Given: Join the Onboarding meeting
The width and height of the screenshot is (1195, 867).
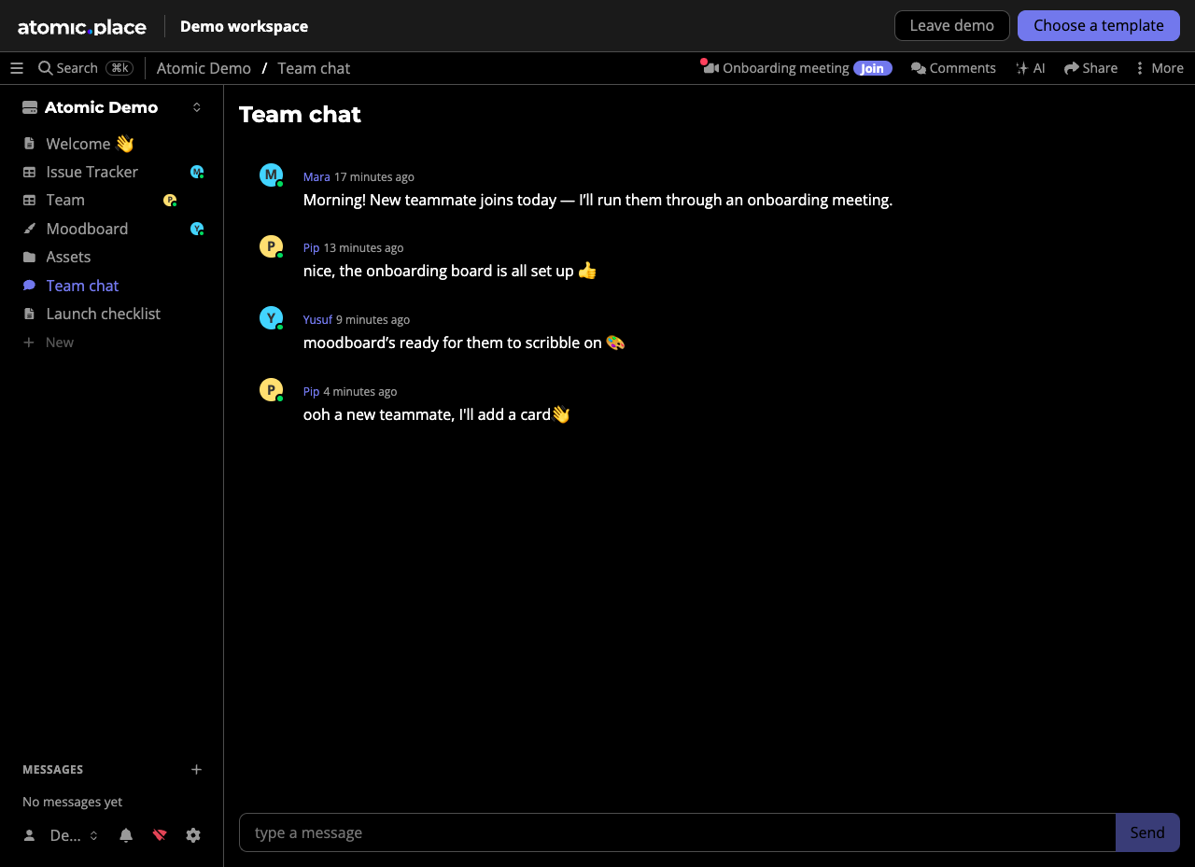Looking at the screenshot, I should click(873, 68).
